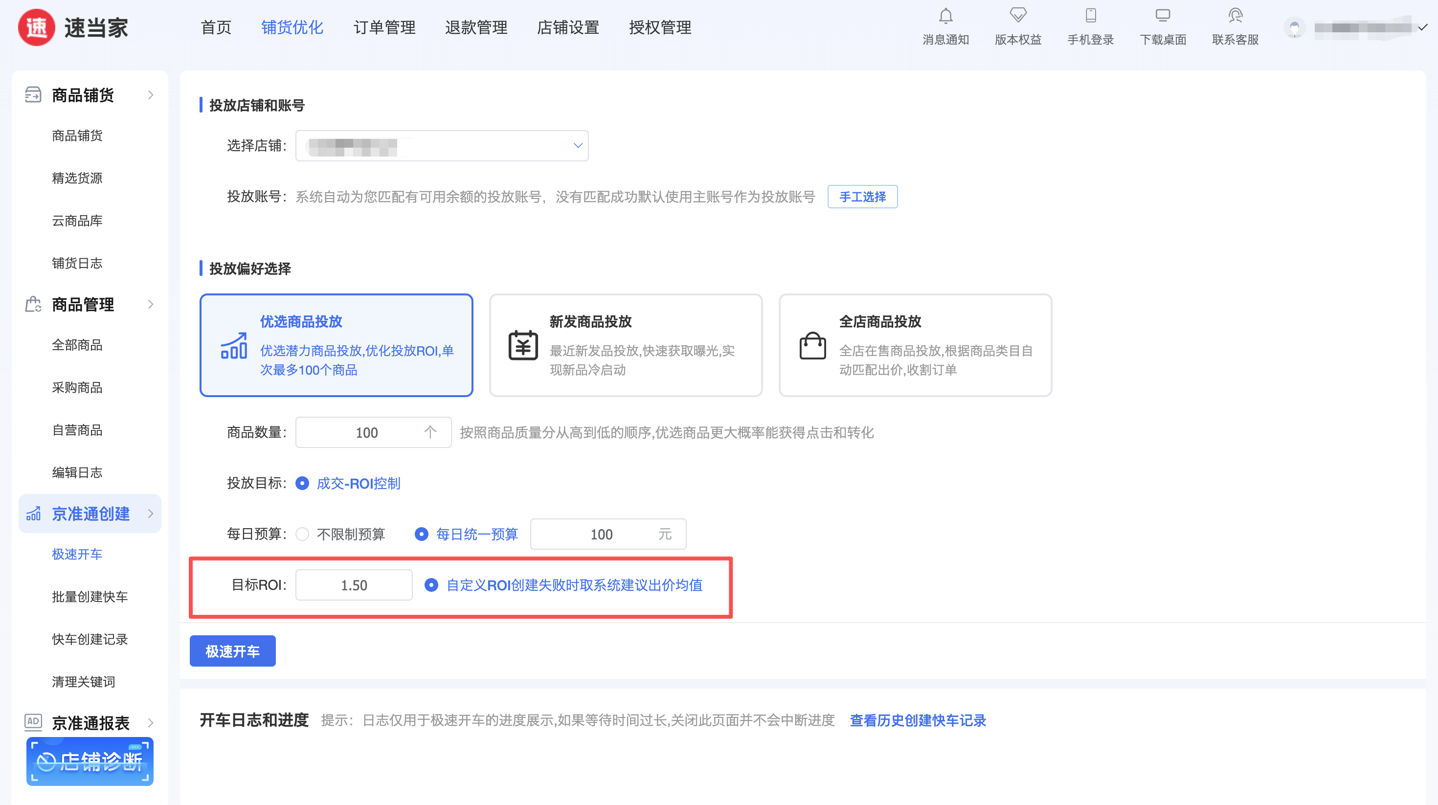1438x805 pixels.
Task: Open the 店铺设置 menu item
Action: [568, 27]
